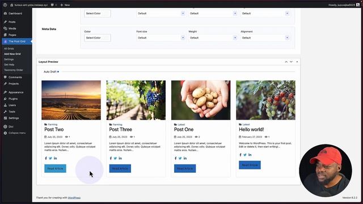Open the site home icon link
This screenshot has width=363, height=204.
pos(11,5)
